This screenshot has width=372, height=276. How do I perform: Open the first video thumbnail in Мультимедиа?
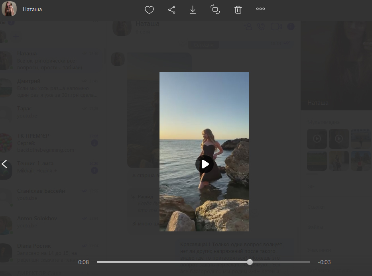point(317,139)
